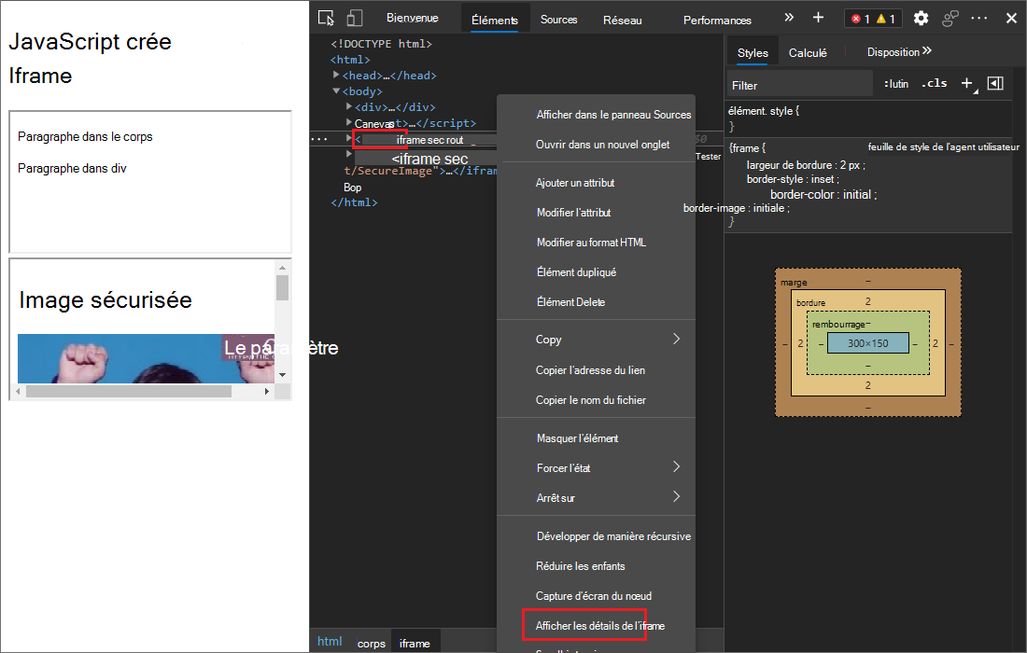Viewport: 1027px width, 653px height.
Task: Open node actions ellipsis in DOM tree
Action: click(x=319, y=139)
